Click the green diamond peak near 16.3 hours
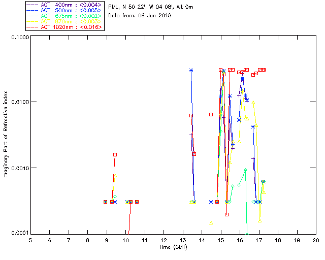Viewport: 325px width, 260px height. [x=246, y=170]
